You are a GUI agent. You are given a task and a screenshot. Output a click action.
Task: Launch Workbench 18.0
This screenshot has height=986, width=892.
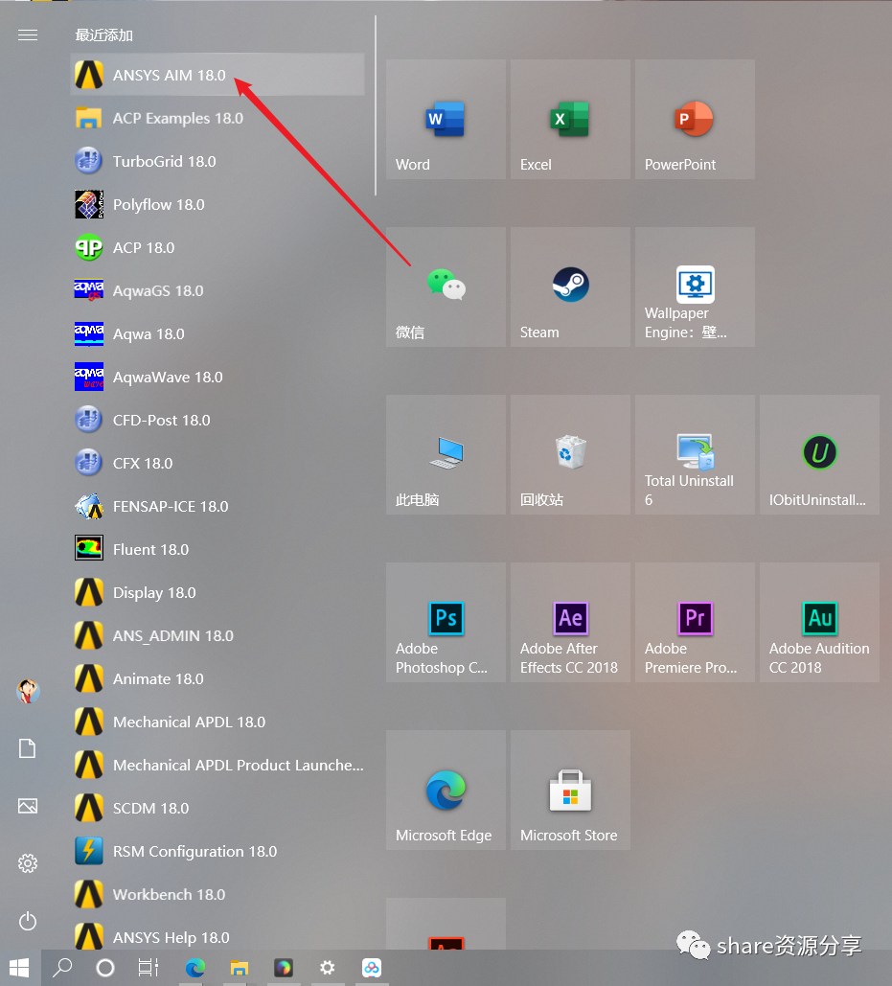click(x=217, y=894)
